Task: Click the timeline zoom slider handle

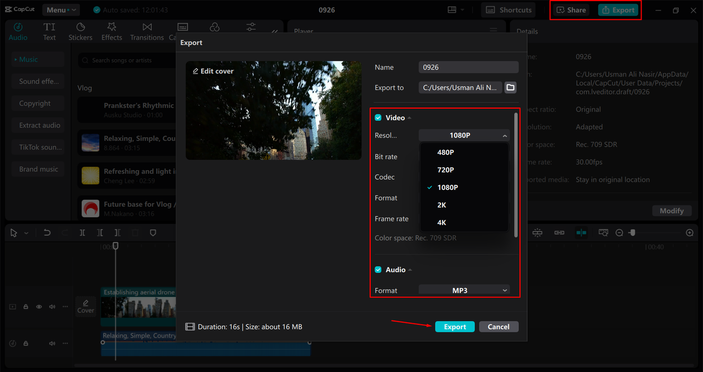Action: [633, 233]
